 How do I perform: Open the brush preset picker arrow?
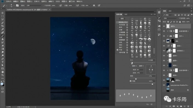click(14, 5)
